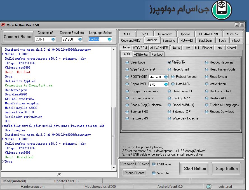Open the Iphone tab
Image resolution: width=249 pixels, height=190 pixels.
[186, 34]
